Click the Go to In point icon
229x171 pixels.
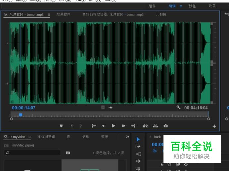click(x=94, y=126)
